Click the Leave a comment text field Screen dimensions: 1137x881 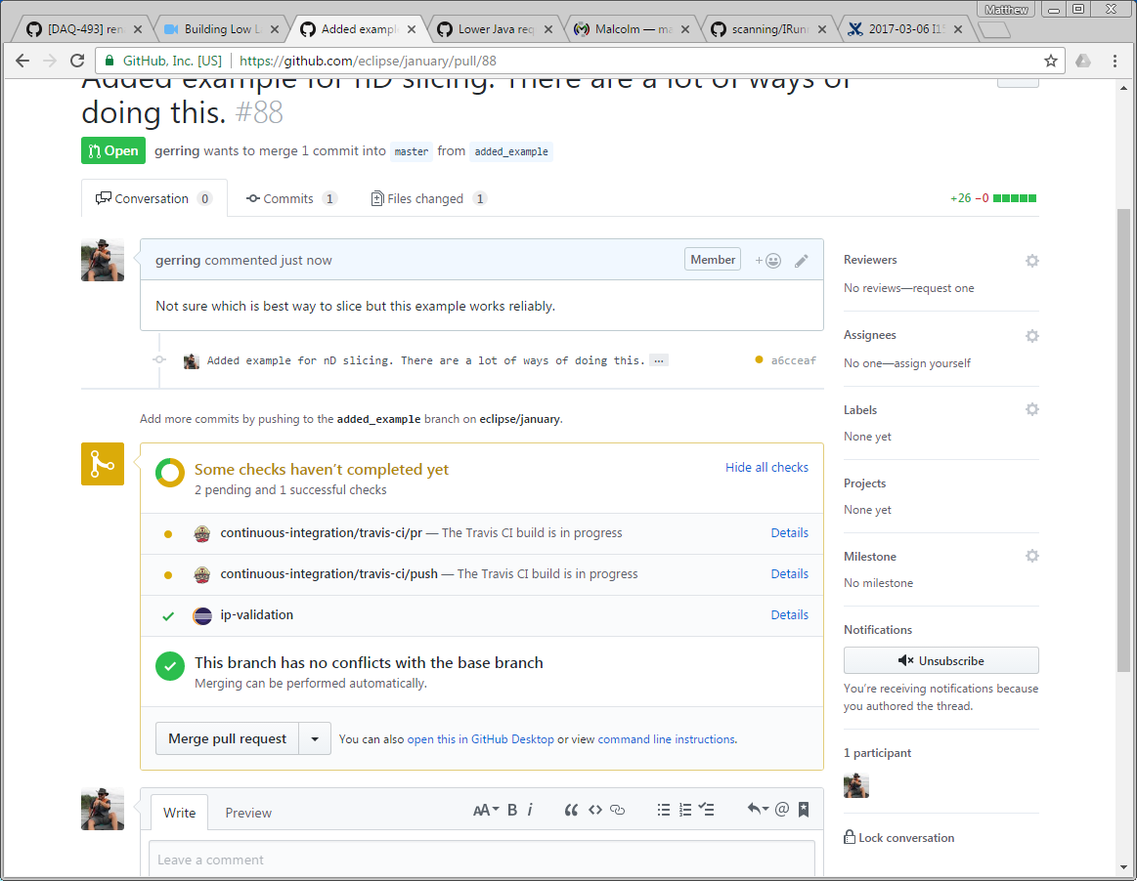482,860
